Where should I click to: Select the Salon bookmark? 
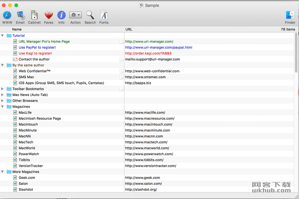(23, 183)
